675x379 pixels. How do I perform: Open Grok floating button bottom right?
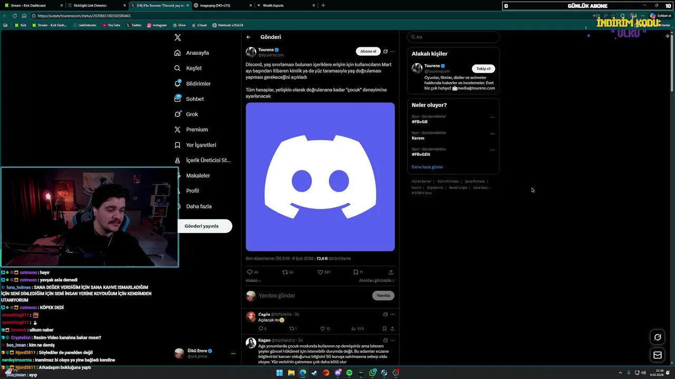[658, 337]
